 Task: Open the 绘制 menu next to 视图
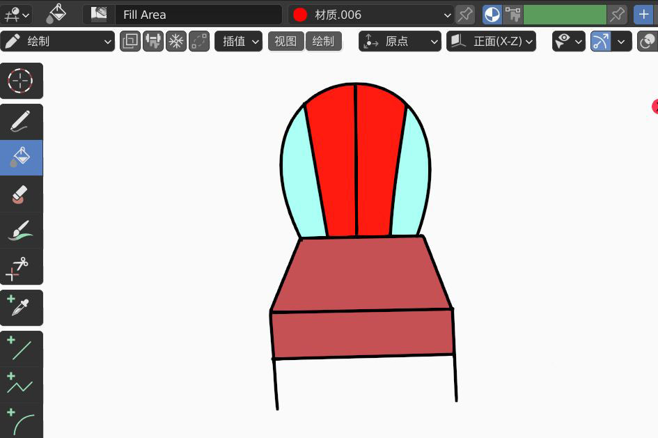pos(323,42)
